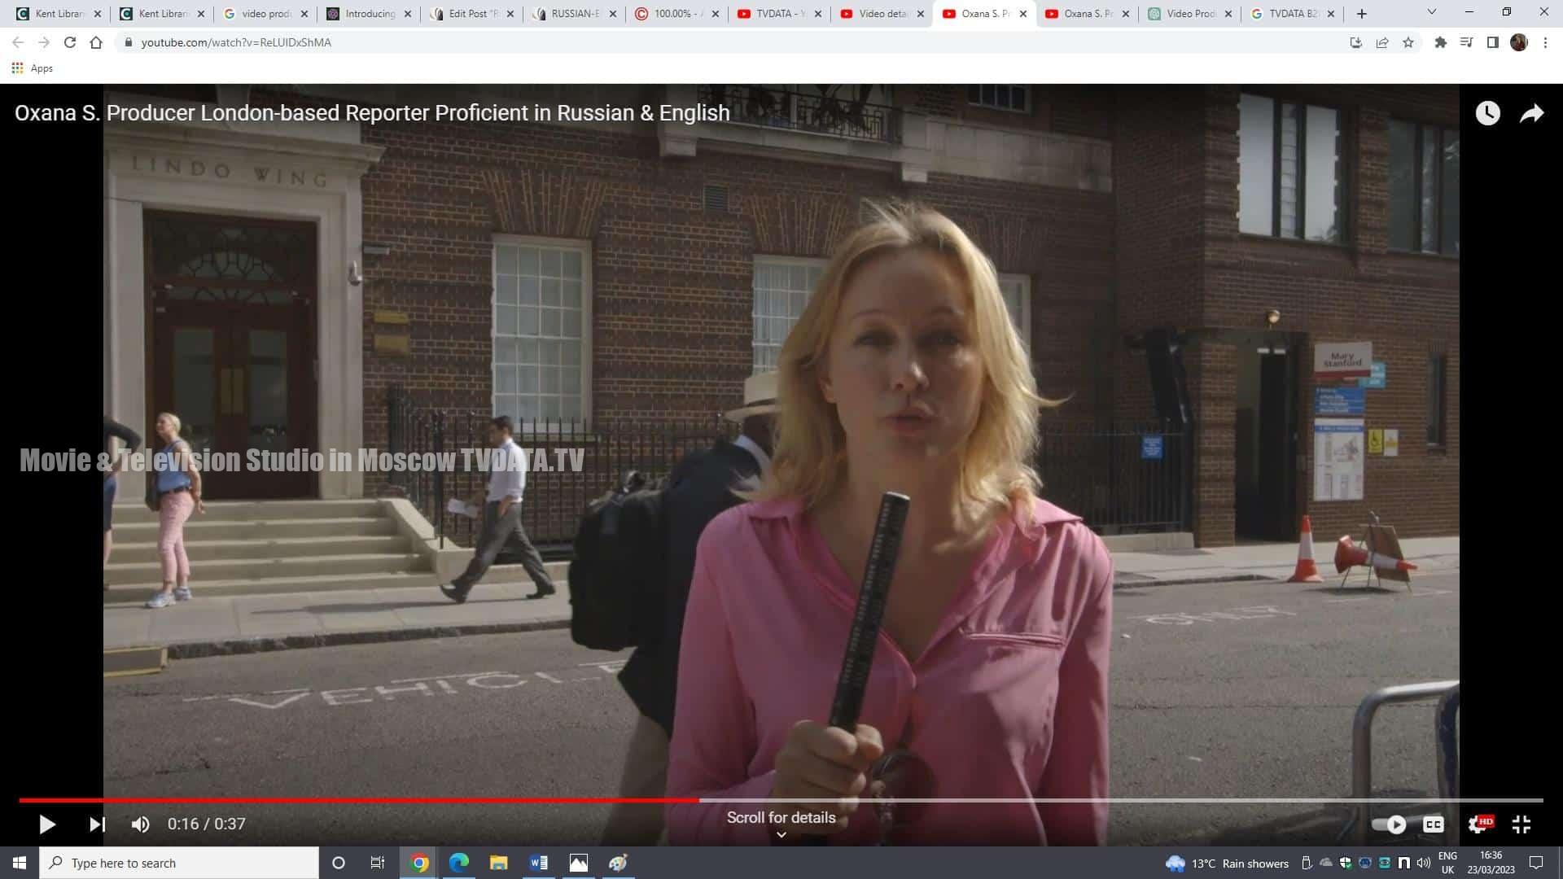
Task: Open weather widget Rain showers
Action: (x=1228, y=864)
